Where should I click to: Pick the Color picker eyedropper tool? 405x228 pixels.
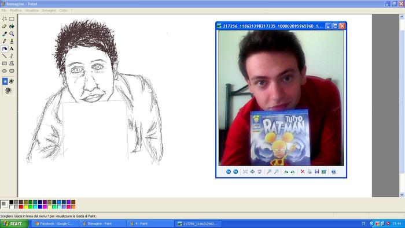pos(5,33)
